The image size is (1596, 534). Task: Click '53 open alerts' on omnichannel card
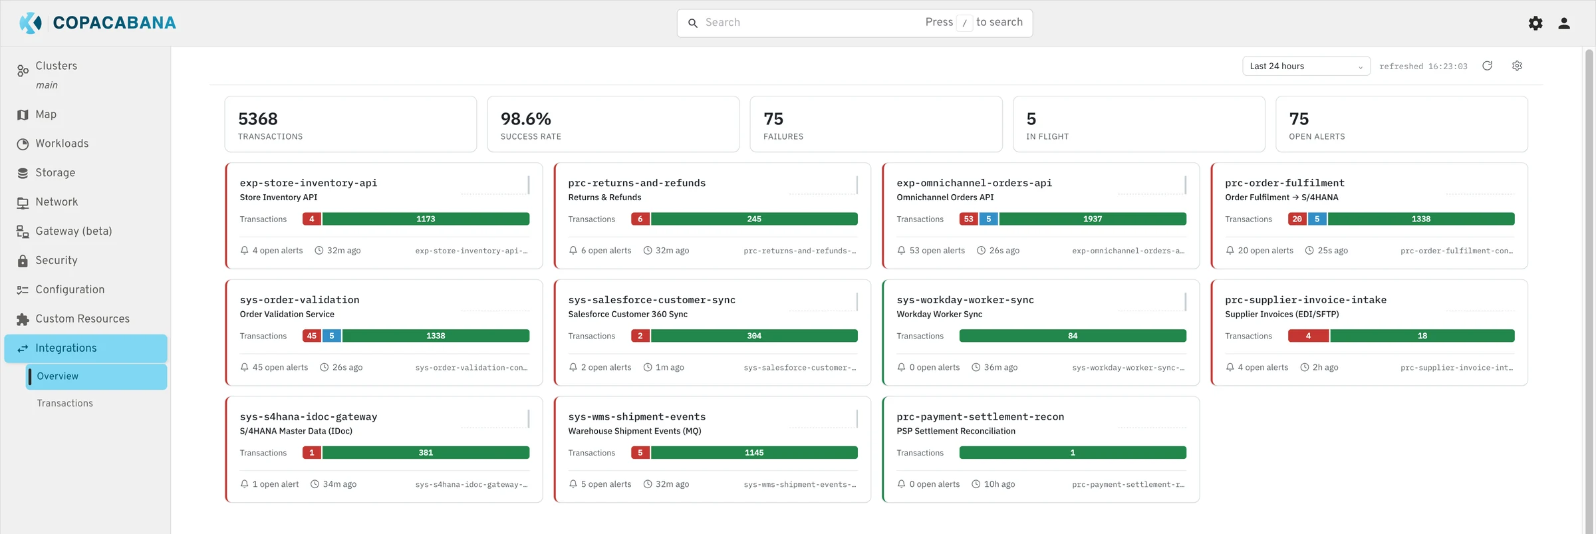click(937, 251)
